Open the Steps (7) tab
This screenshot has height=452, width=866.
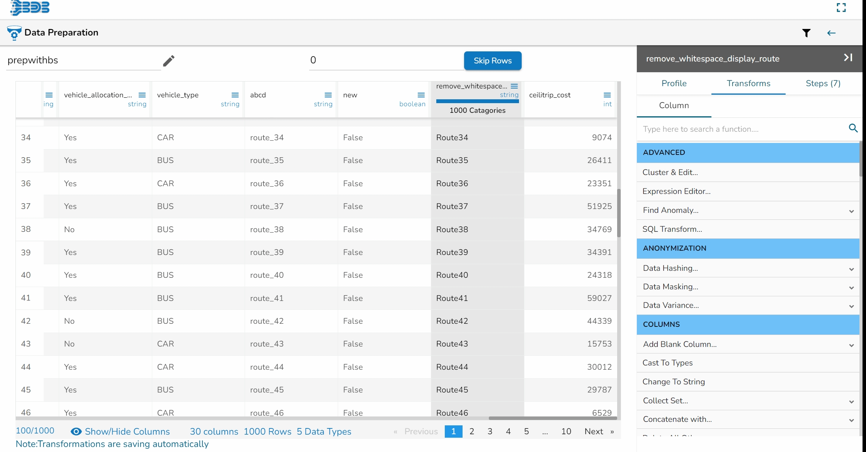pos(823,83)
